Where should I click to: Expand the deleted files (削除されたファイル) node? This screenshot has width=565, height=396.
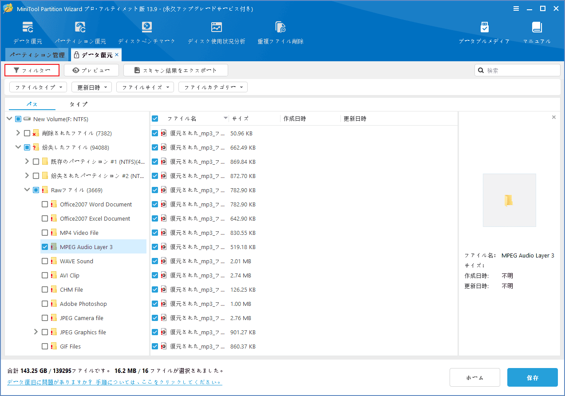(x=18, y=133)
